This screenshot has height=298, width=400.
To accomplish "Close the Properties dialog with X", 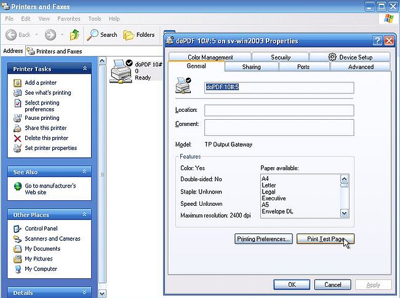I will tap(389, 41).
